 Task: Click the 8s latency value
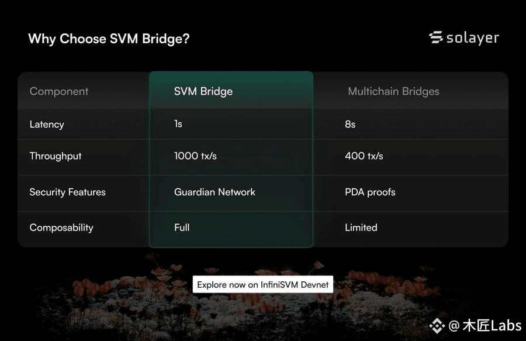[x=350, y=125]
